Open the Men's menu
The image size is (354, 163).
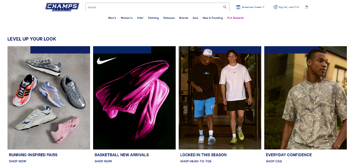112,18
